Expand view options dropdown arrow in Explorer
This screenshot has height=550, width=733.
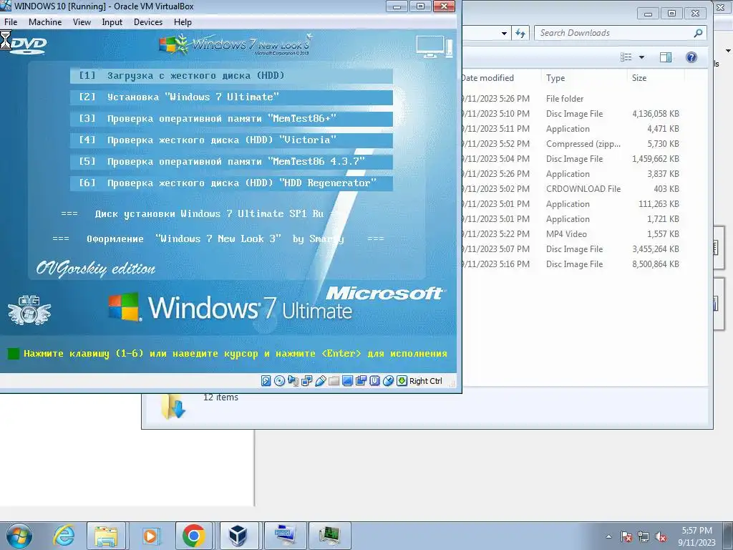tap(642, 57)
